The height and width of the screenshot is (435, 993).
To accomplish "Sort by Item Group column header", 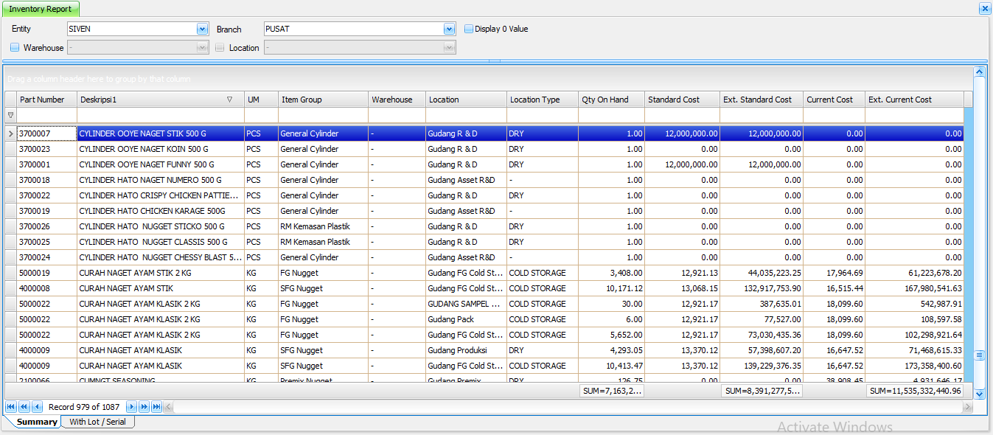I will click(x=324, y=100).
